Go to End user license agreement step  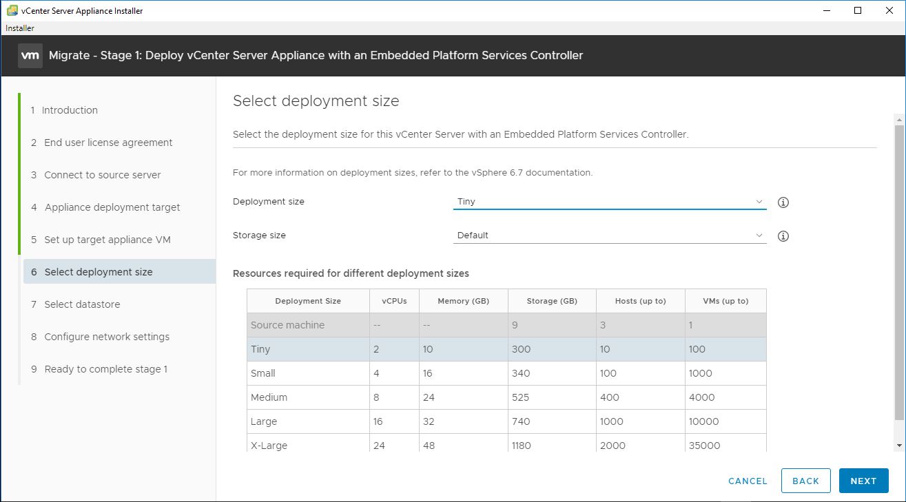coord(108,143)
